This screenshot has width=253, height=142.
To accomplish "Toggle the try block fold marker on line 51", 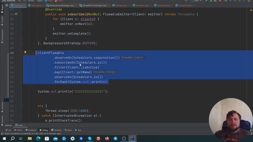I will 21,106.
